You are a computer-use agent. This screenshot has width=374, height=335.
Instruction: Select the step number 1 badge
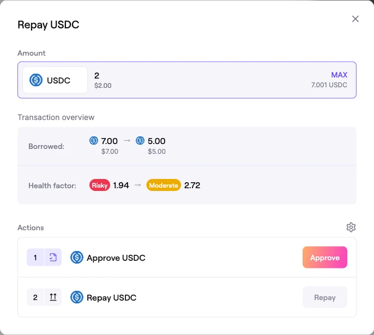click(x=35, y=257)
